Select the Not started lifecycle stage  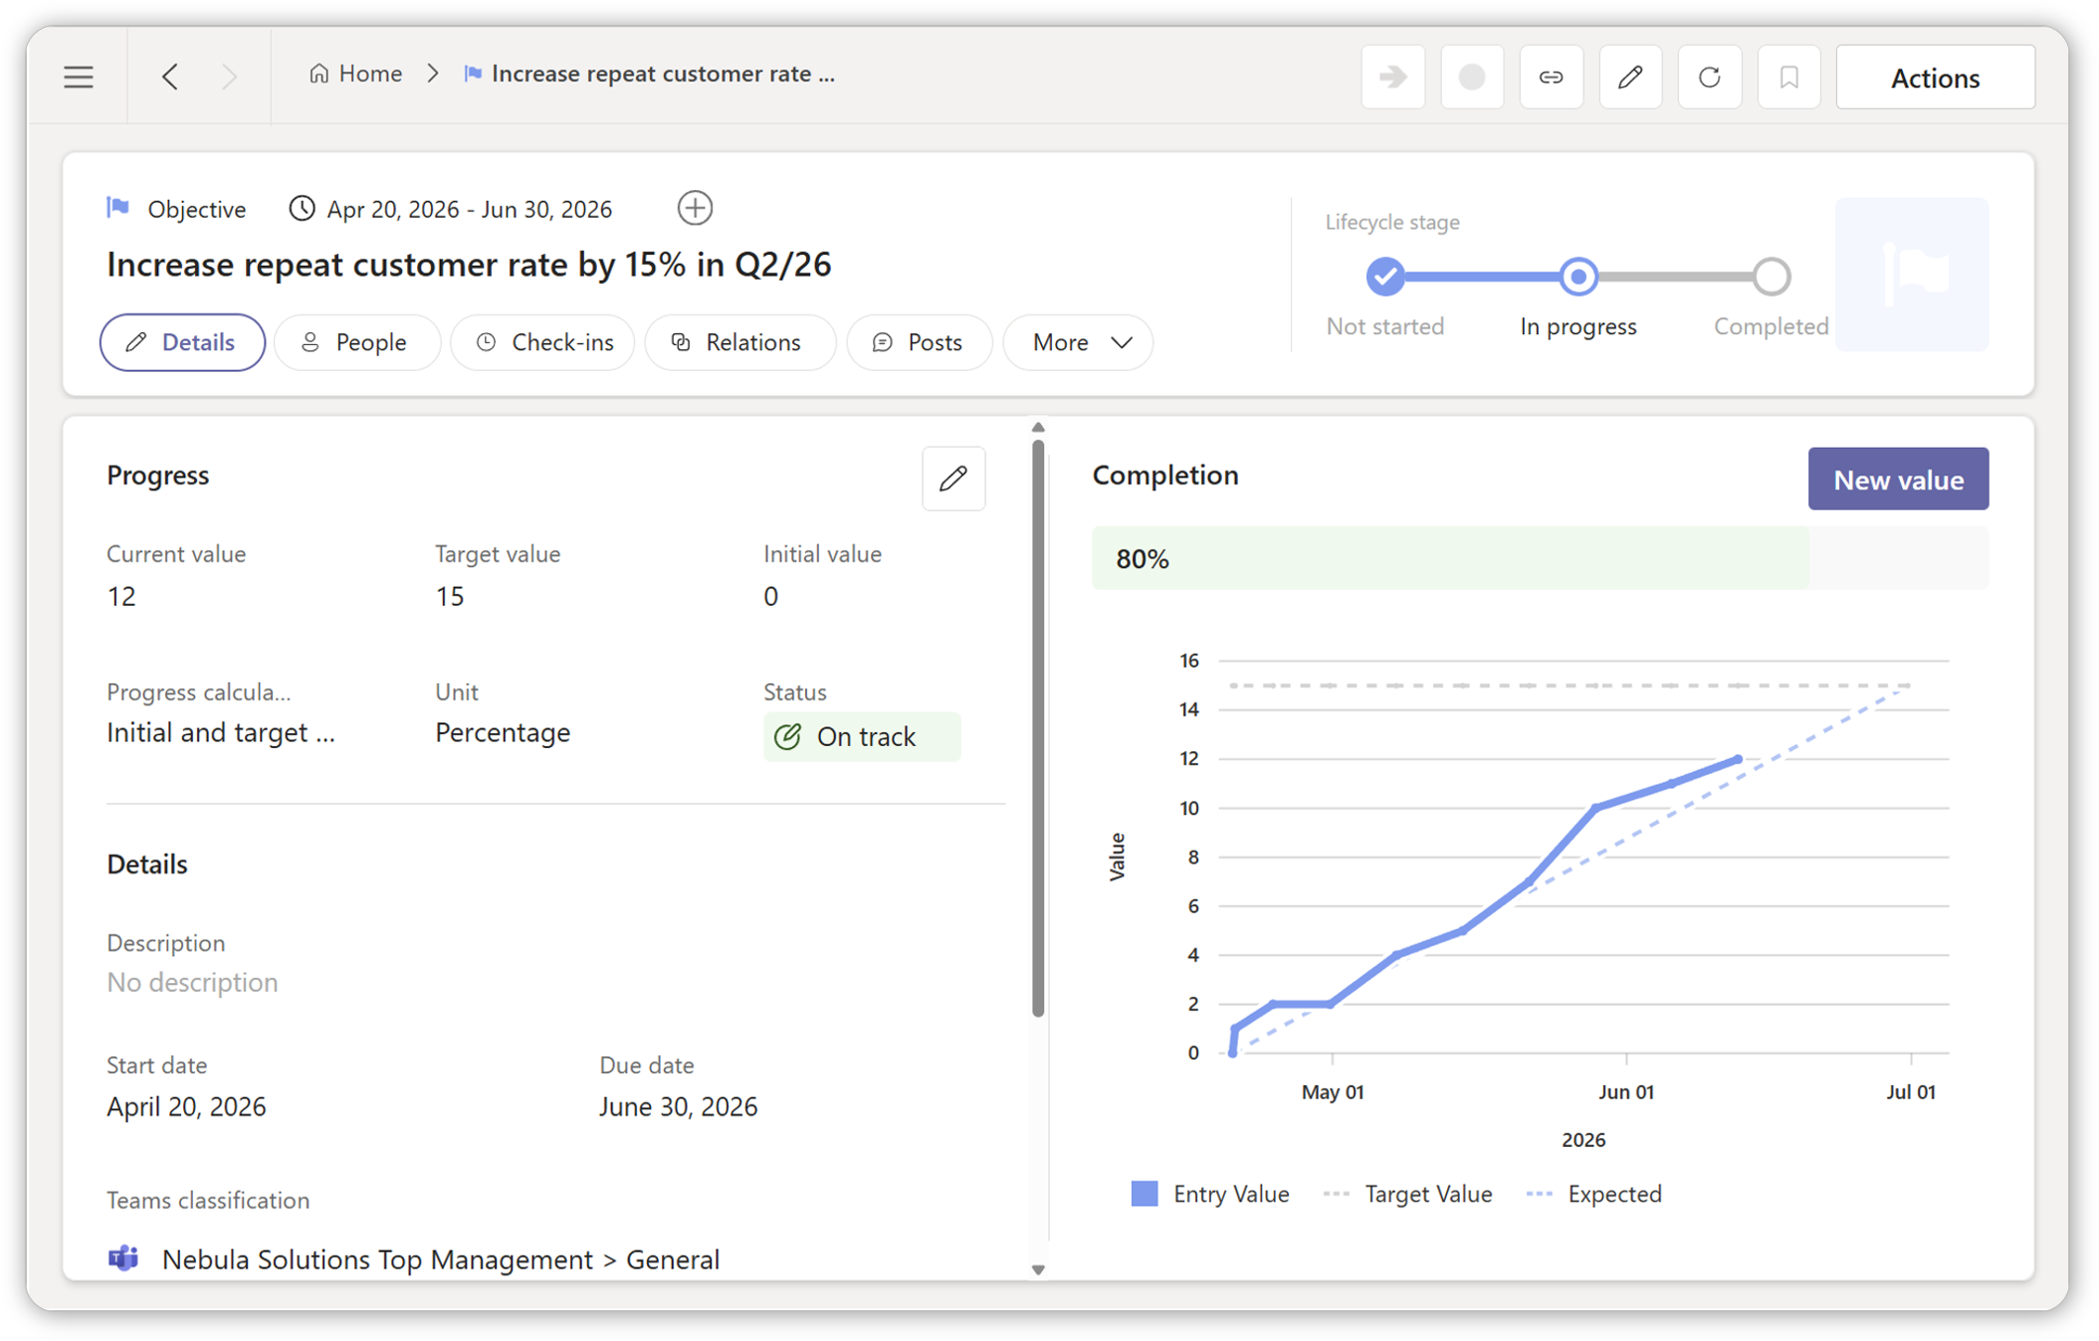(x=1384, y=277)
